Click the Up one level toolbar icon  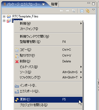coord(73,11)
